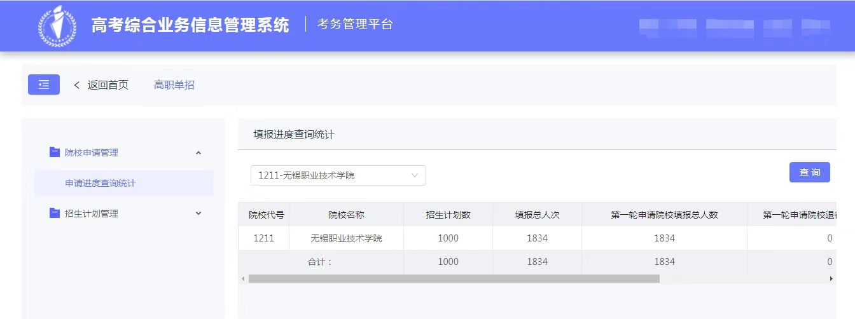Click the table's horizontal scrollbar thumb
The width and height of the screenshot is (855, 319).
[454, 279]
